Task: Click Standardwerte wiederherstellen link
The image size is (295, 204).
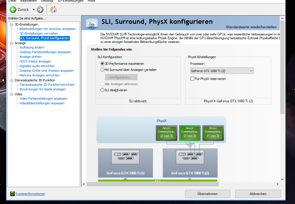Action: click(x=251, y=27)
